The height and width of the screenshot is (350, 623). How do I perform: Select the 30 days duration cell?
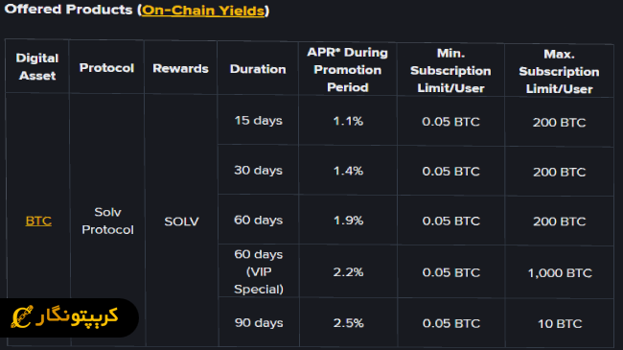pyautogui.click(x=258, y=171)
